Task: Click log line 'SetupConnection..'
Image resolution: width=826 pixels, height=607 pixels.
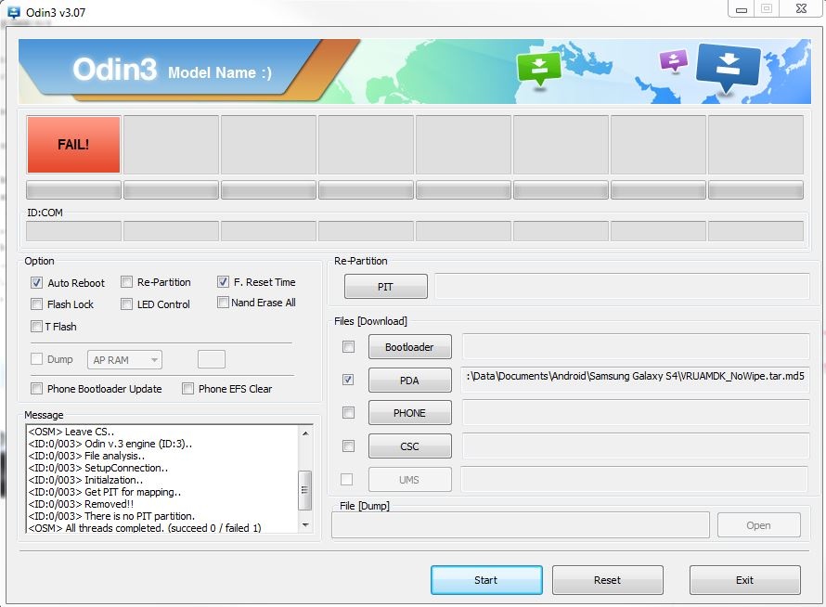Action: [x=98, y=468]
